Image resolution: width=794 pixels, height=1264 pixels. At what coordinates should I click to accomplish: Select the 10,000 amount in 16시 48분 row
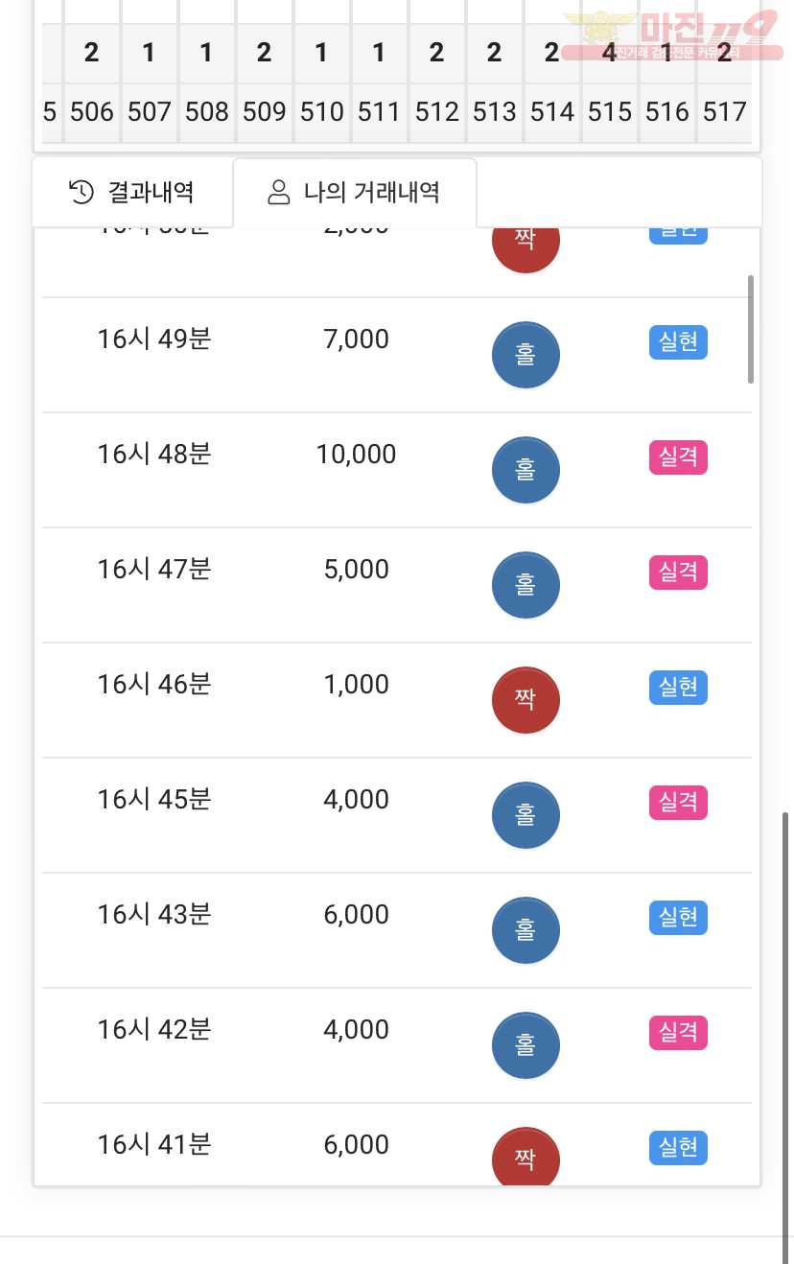[357, 455]
